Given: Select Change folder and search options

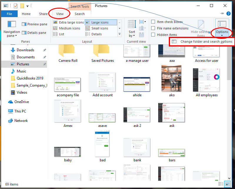Looking at the screenshot, I should click(x=202, y=42).
